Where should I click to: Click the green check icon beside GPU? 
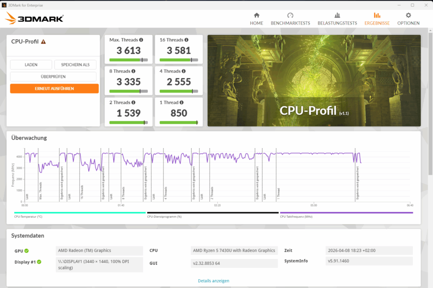coord(26,250)
